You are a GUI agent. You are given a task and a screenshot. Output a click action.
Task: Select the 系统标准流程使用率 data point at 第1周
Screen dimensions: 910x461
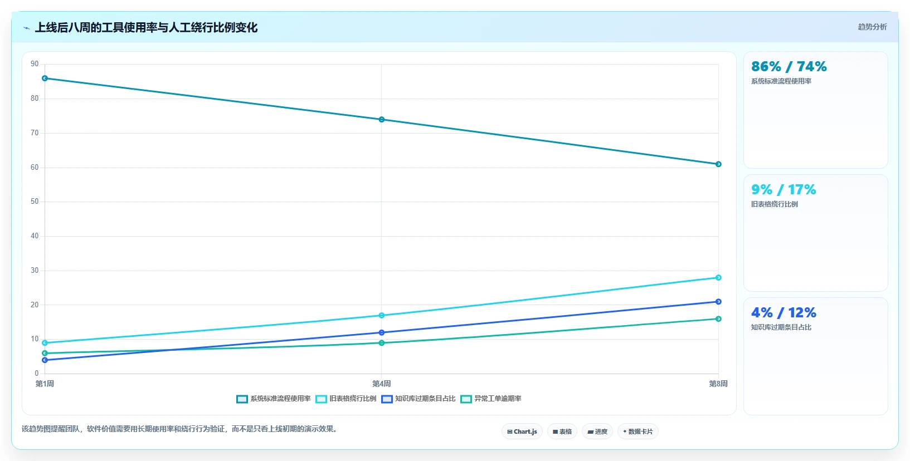(x=45, y=79)
